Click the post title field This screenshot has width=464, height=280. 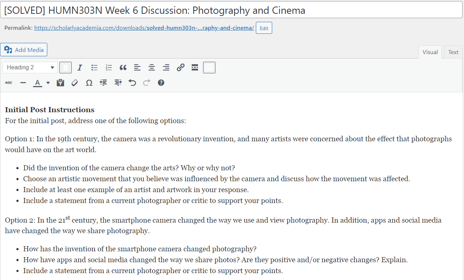[x=231, y=10]
